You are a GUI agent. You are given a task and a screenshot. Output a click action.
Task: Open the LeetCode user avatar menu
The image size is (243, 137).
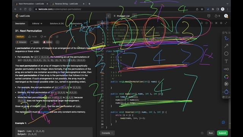pyautogui.click(x=226, y=16)
